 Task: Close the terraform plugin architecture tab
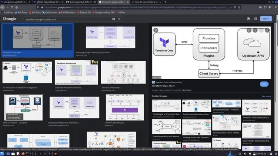coord(128,2)
